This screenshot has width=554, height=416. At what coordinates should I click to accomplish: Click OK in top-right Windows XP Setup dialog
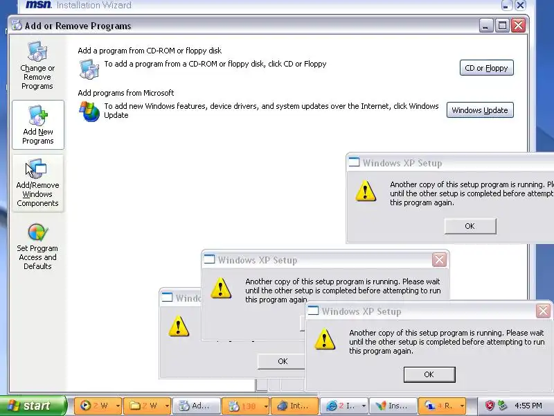point(470,226)
